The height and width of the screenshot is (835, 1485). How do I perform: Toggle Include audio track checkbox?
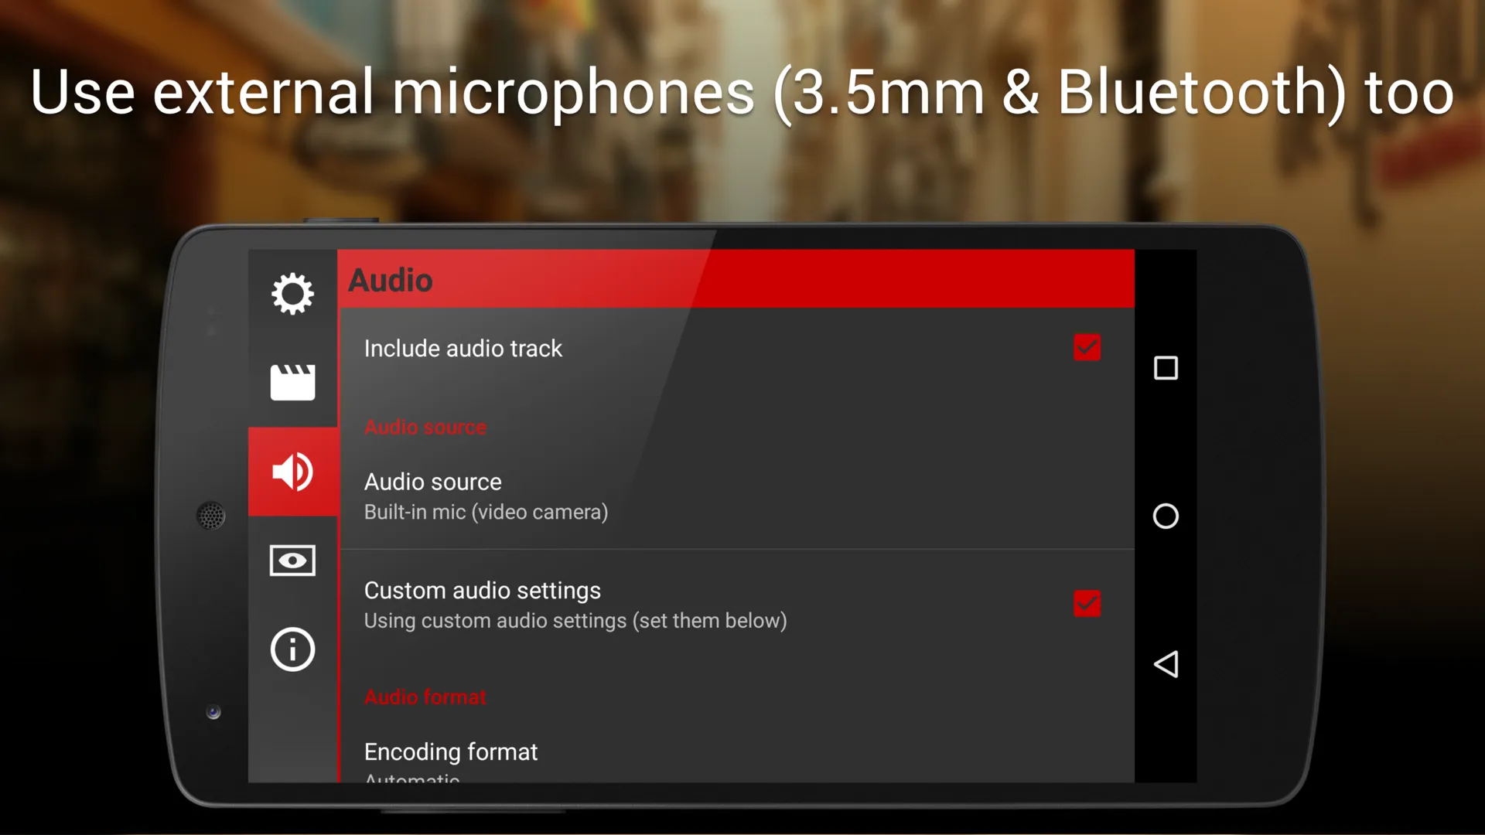1087,346
